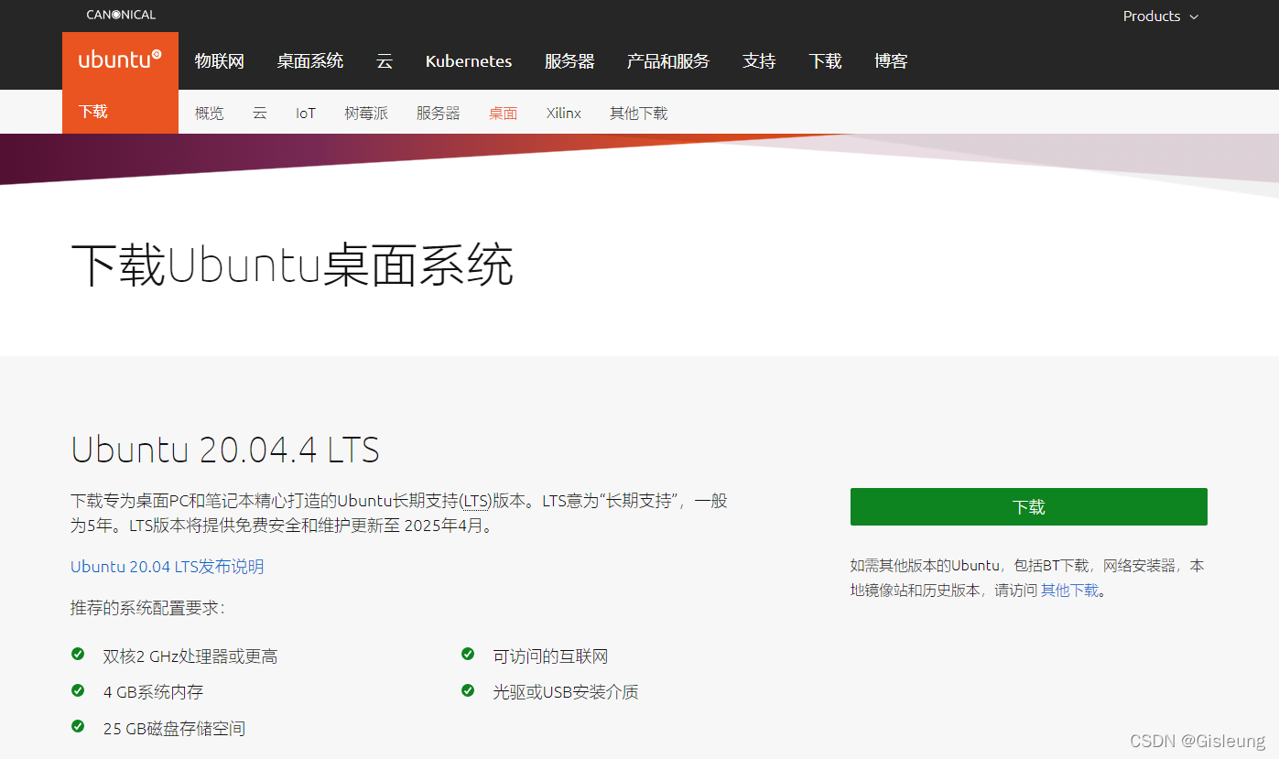
Task: Open the 服务器 main navigation item
Action: (x=569, y=61)
